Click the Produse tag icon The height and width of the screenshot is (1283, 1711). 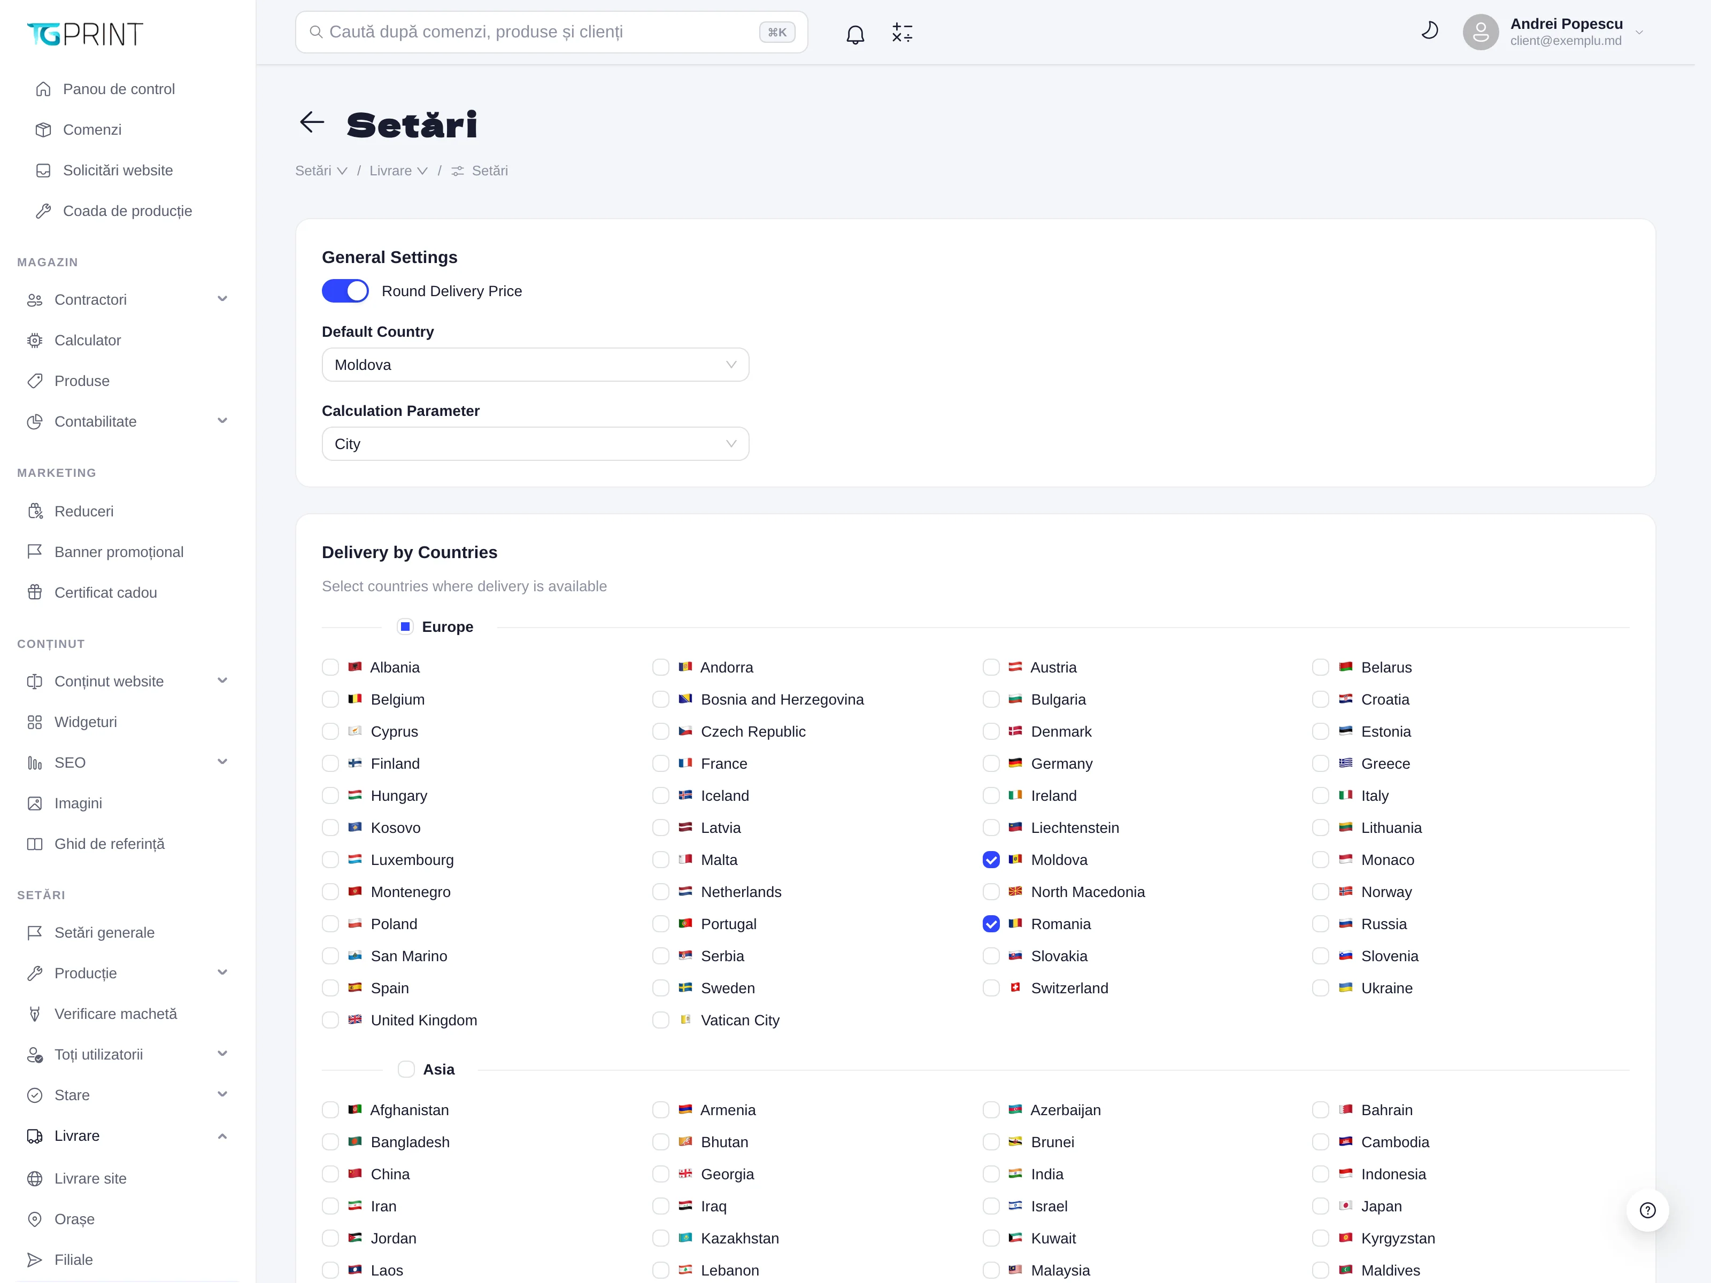point(35,381)
